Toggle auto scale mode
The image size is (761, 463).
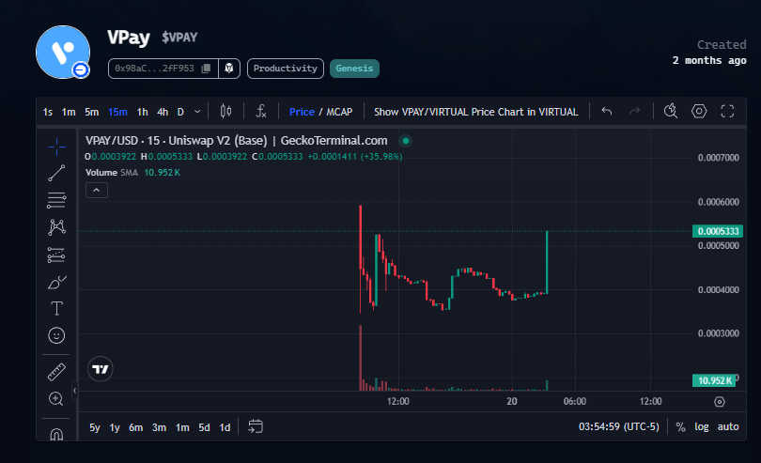click(728, 426)
